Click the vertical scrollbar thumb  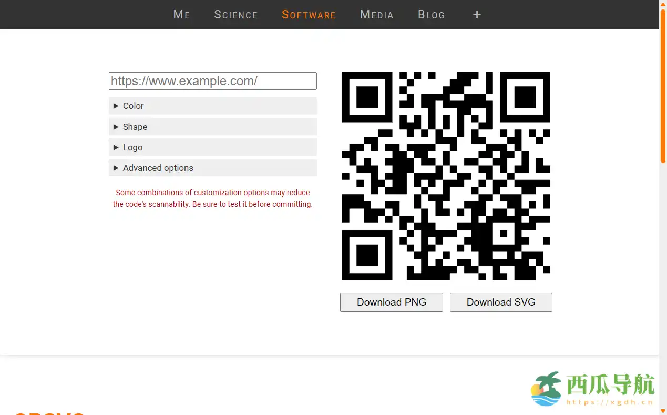tap(663, 84)
